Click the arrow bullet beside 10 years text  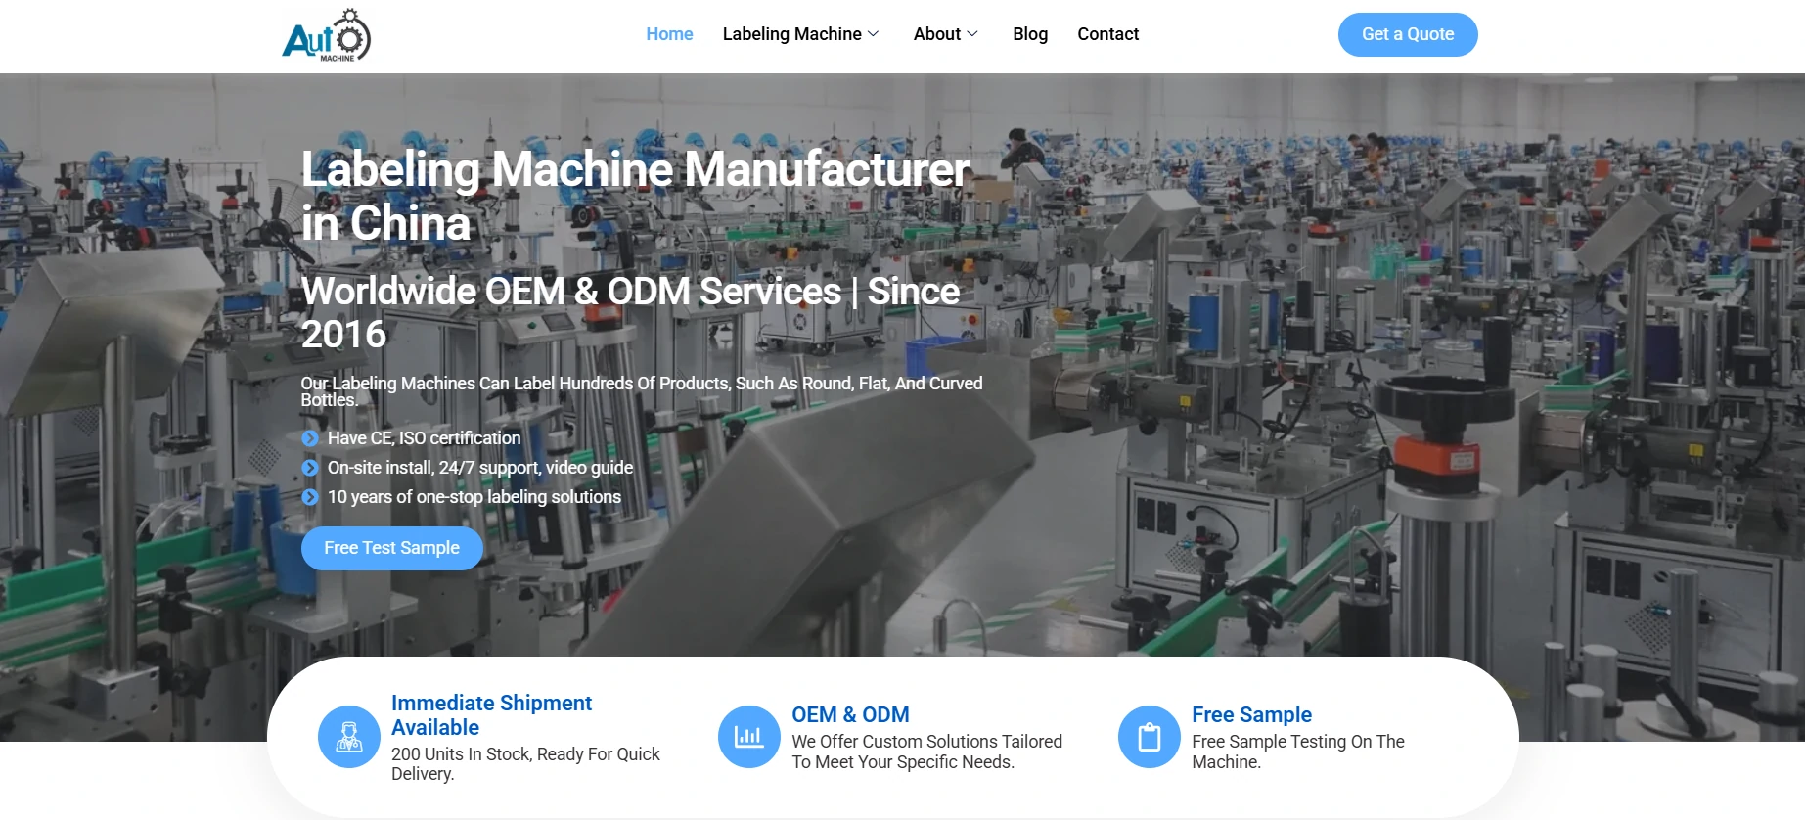point(310,497)
